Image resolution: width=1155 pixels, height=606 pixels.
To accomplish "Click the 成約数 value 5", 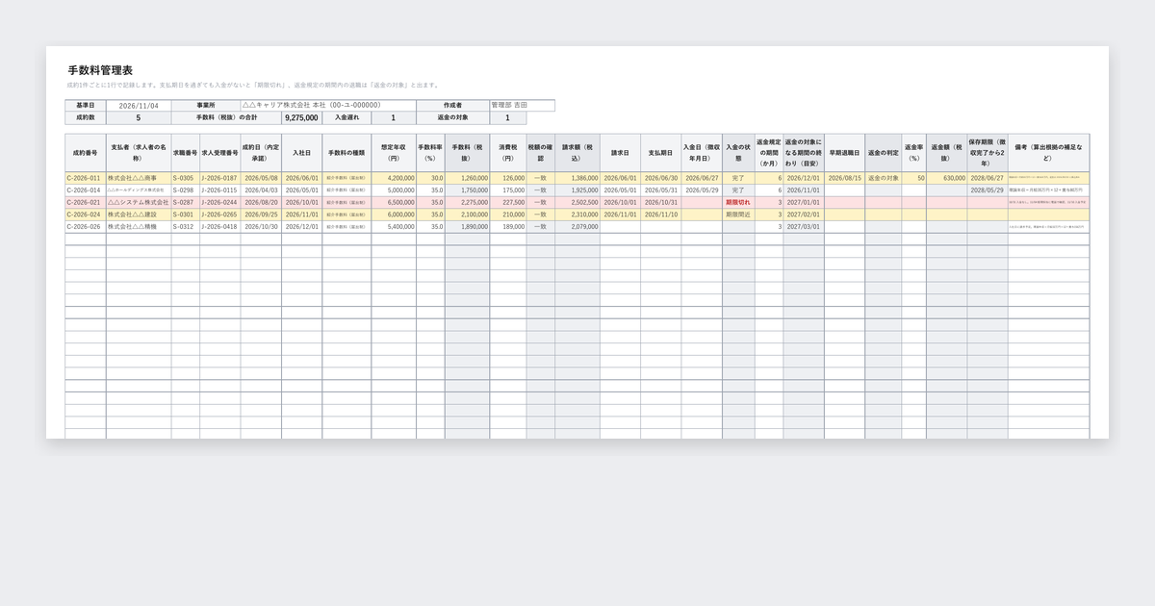I will pos(139,117).
